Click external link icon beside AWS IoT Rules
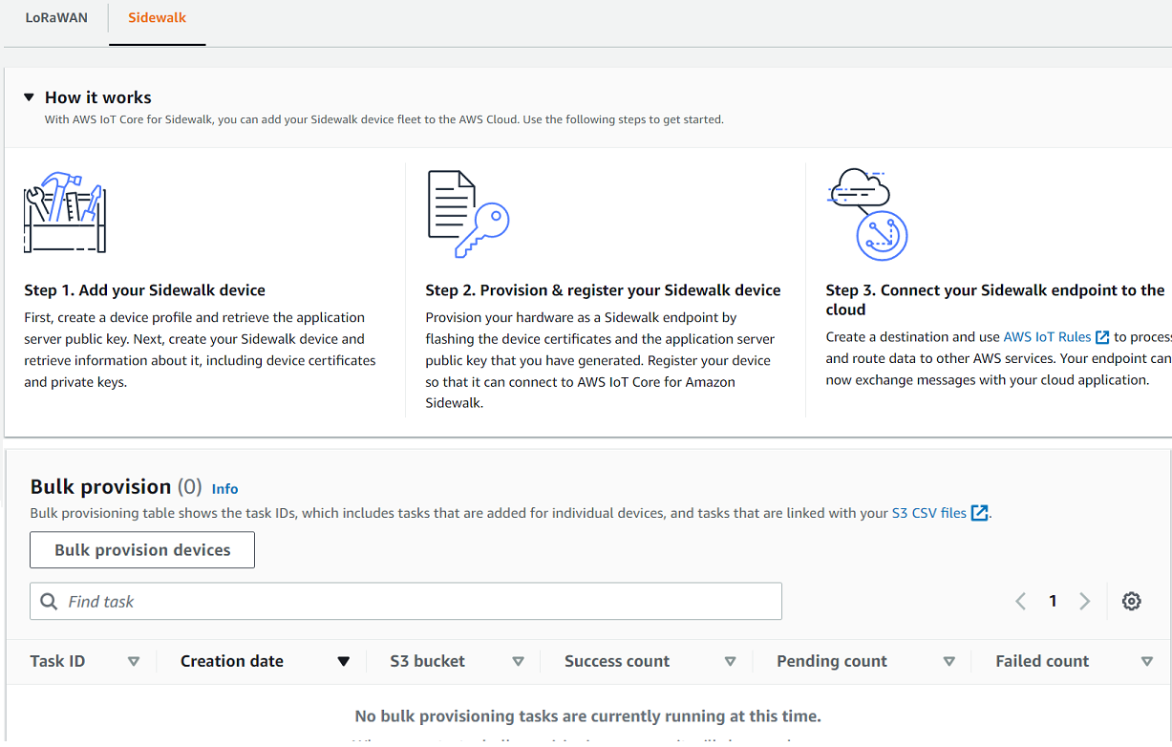 pyautogui.click(x=1102, y=337)
